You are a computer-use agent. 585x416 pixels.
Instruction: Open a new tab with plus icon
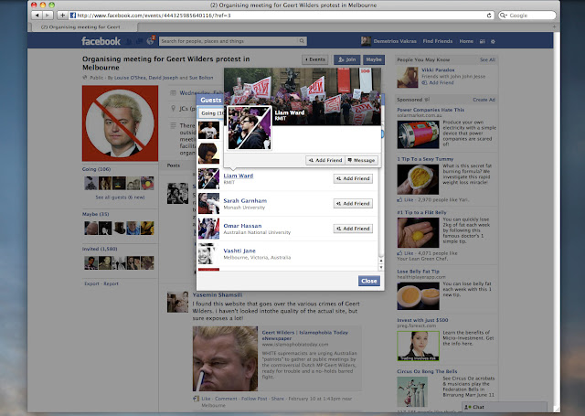coord(554,27)
